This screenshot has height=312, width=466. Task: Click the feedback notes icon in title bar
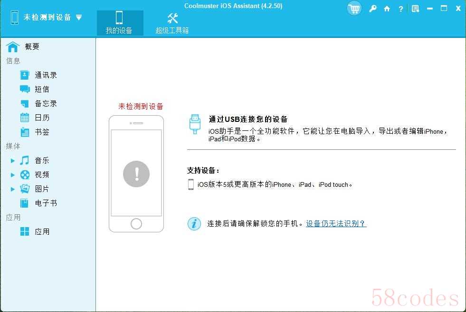coord(415,9)
